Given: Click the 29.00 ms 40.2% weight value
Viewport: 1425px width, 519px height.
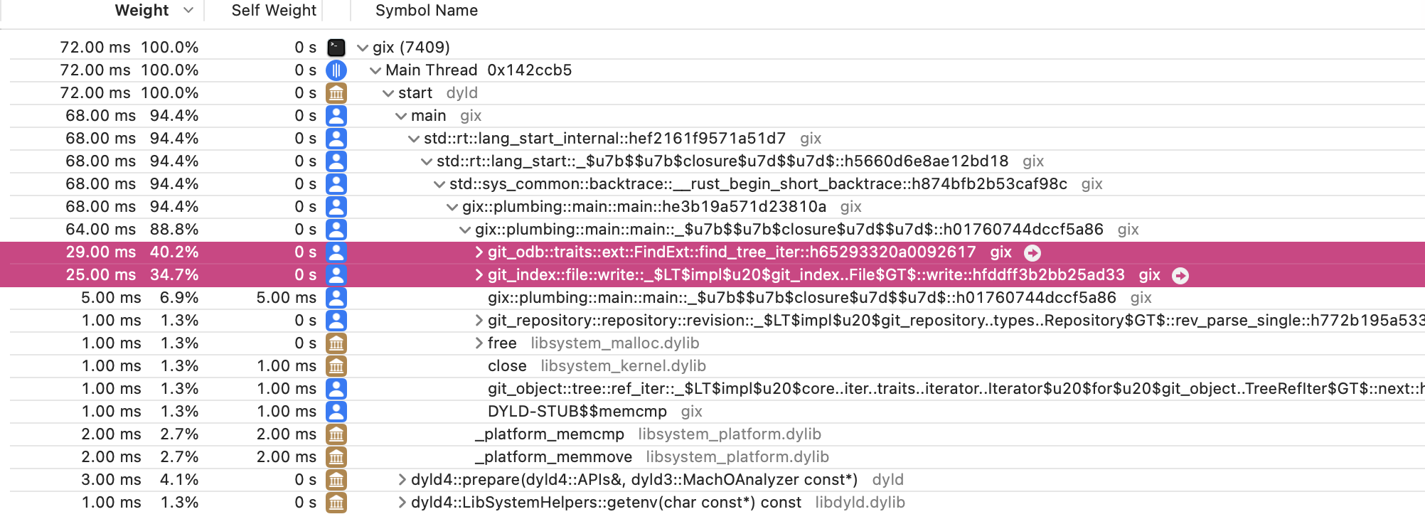Looking at the screenshot, I should coord(132,252).
